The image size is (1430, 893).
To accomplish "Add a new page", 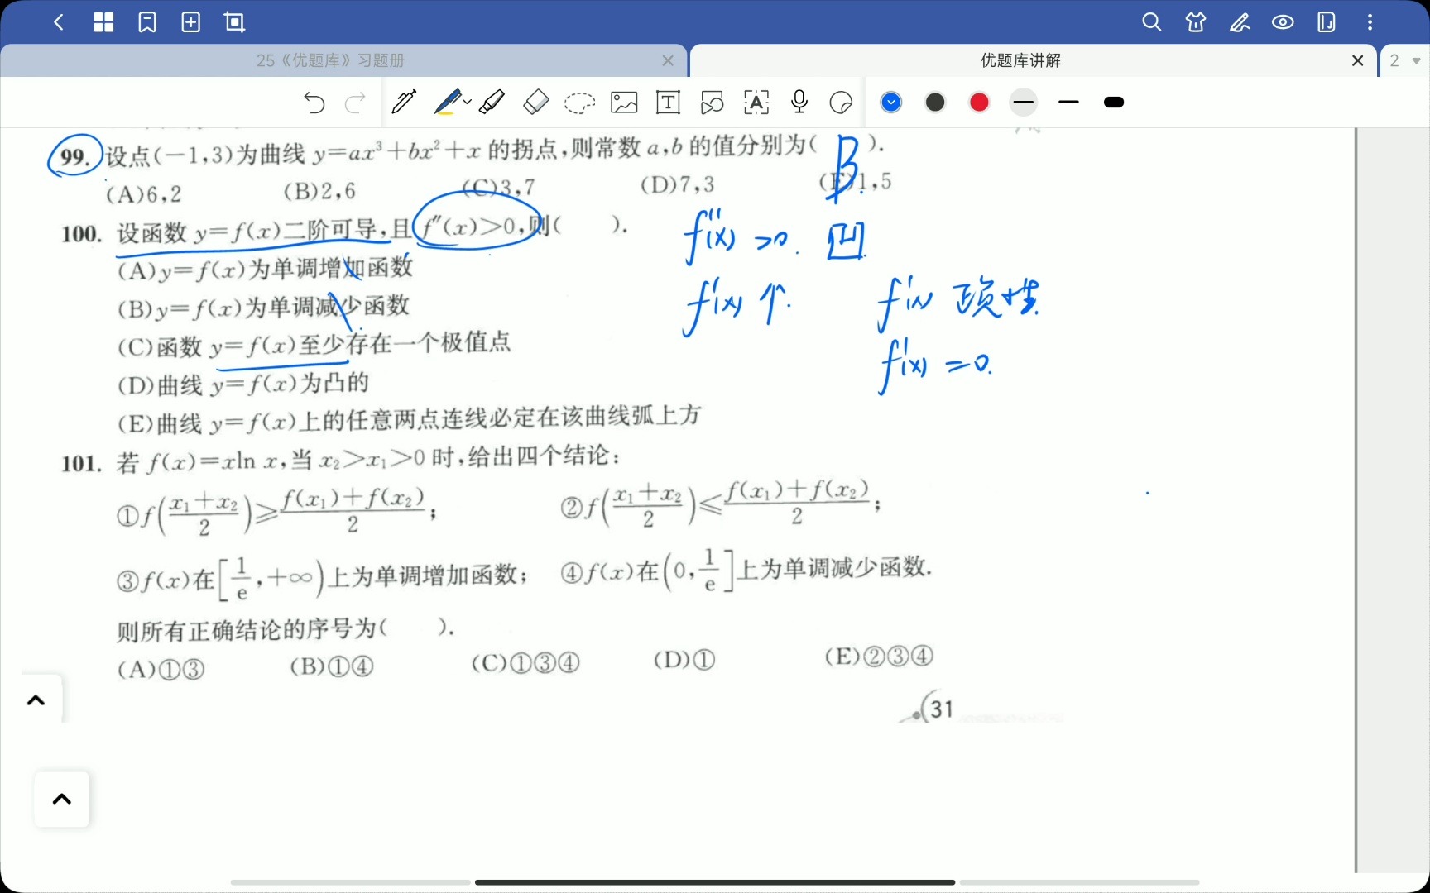I will click(x=191, y=22).
